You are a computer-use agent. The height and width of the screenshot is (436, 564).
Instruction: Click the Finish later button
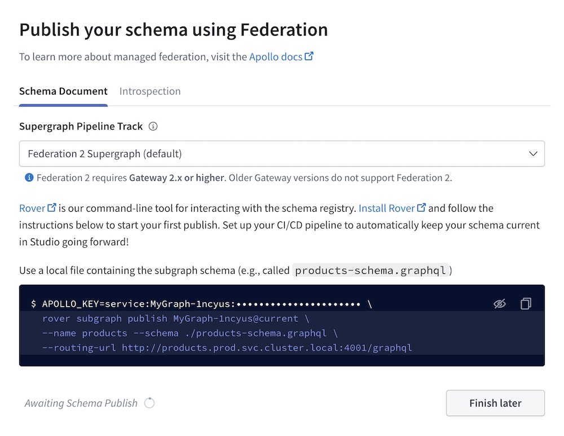pyautogui.click(x=495, y=403)
